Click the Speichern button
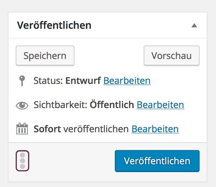The image size is (216, 187). [45, 56]
